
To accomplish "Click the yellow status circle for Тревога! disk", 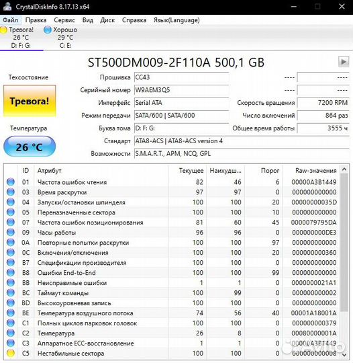I will pos(3,30).
